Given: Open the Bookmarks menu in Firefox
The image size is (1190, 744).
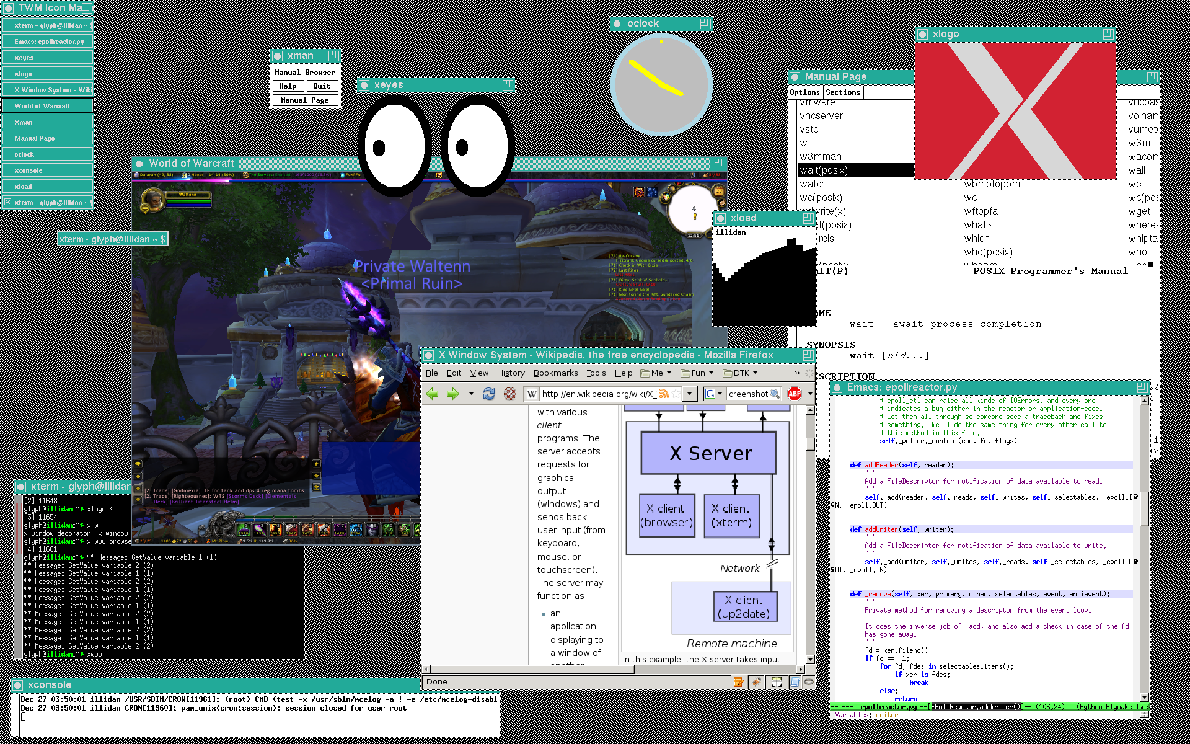Looking at the screenshot, I should click(555, 373).
